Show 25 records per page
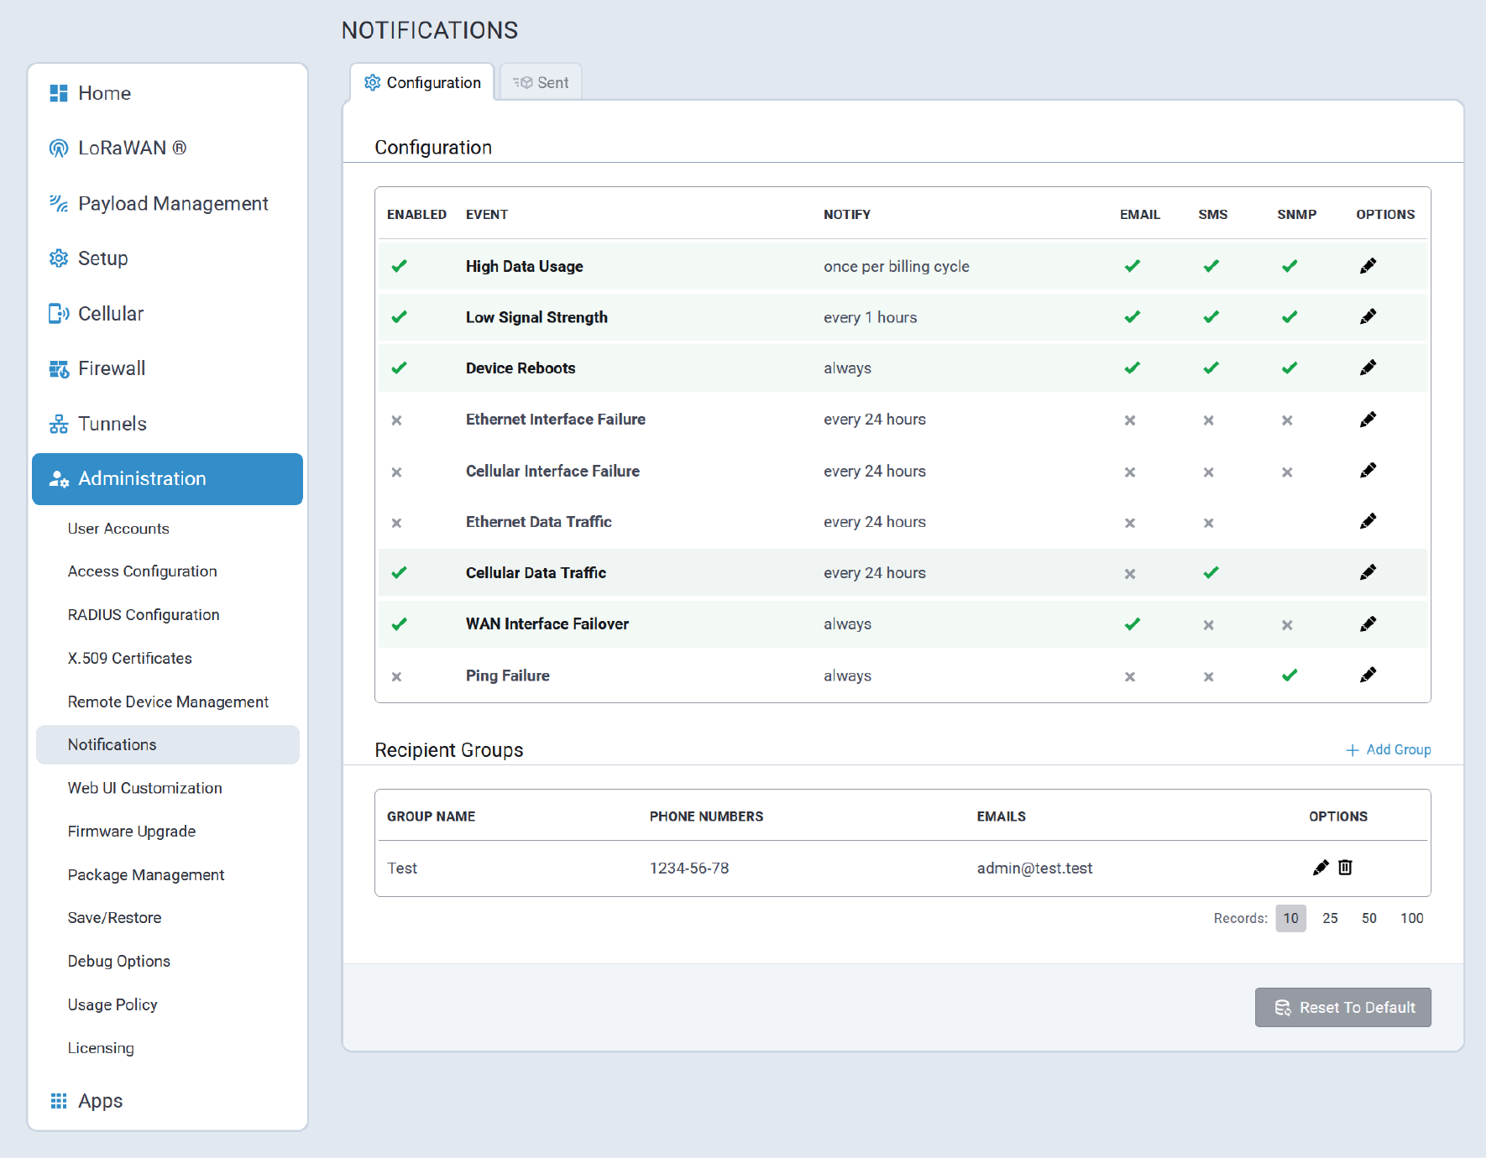 [x=1330, y=918]
